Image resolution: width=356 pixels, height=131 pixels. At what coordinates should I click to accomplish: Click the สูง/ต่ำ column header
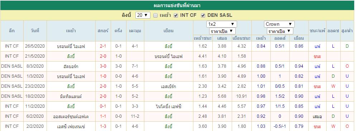click(x=347, y=31)
